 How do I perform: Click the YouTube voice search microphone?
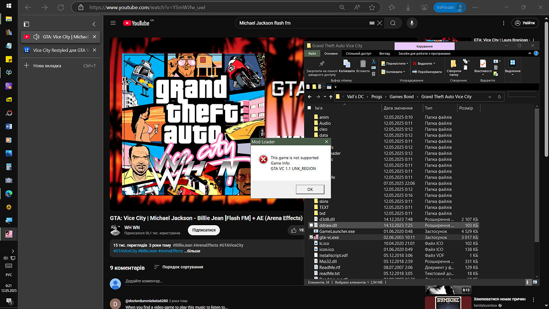[x=412, y=23]
